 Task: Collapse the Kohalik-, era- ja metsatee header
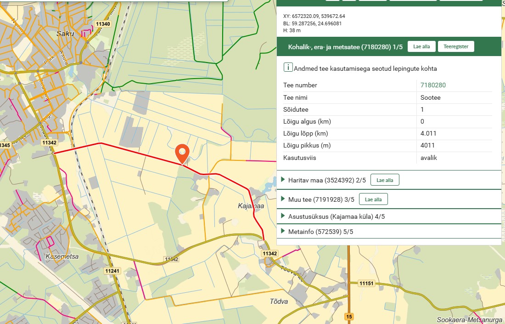pos(345,47)
